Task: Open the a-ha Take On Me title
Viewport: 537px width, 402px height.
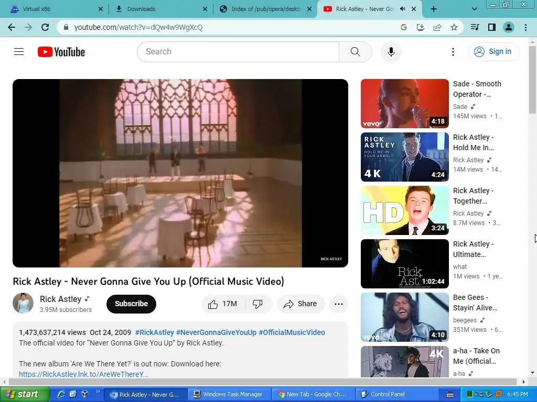Action: 476,356
